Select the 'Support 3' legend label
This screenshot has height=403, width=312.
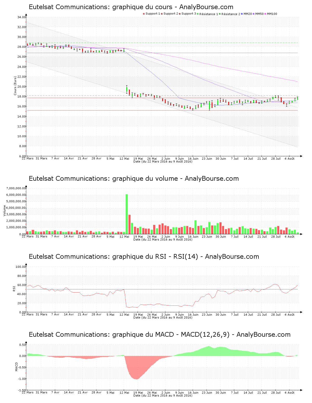189,14
